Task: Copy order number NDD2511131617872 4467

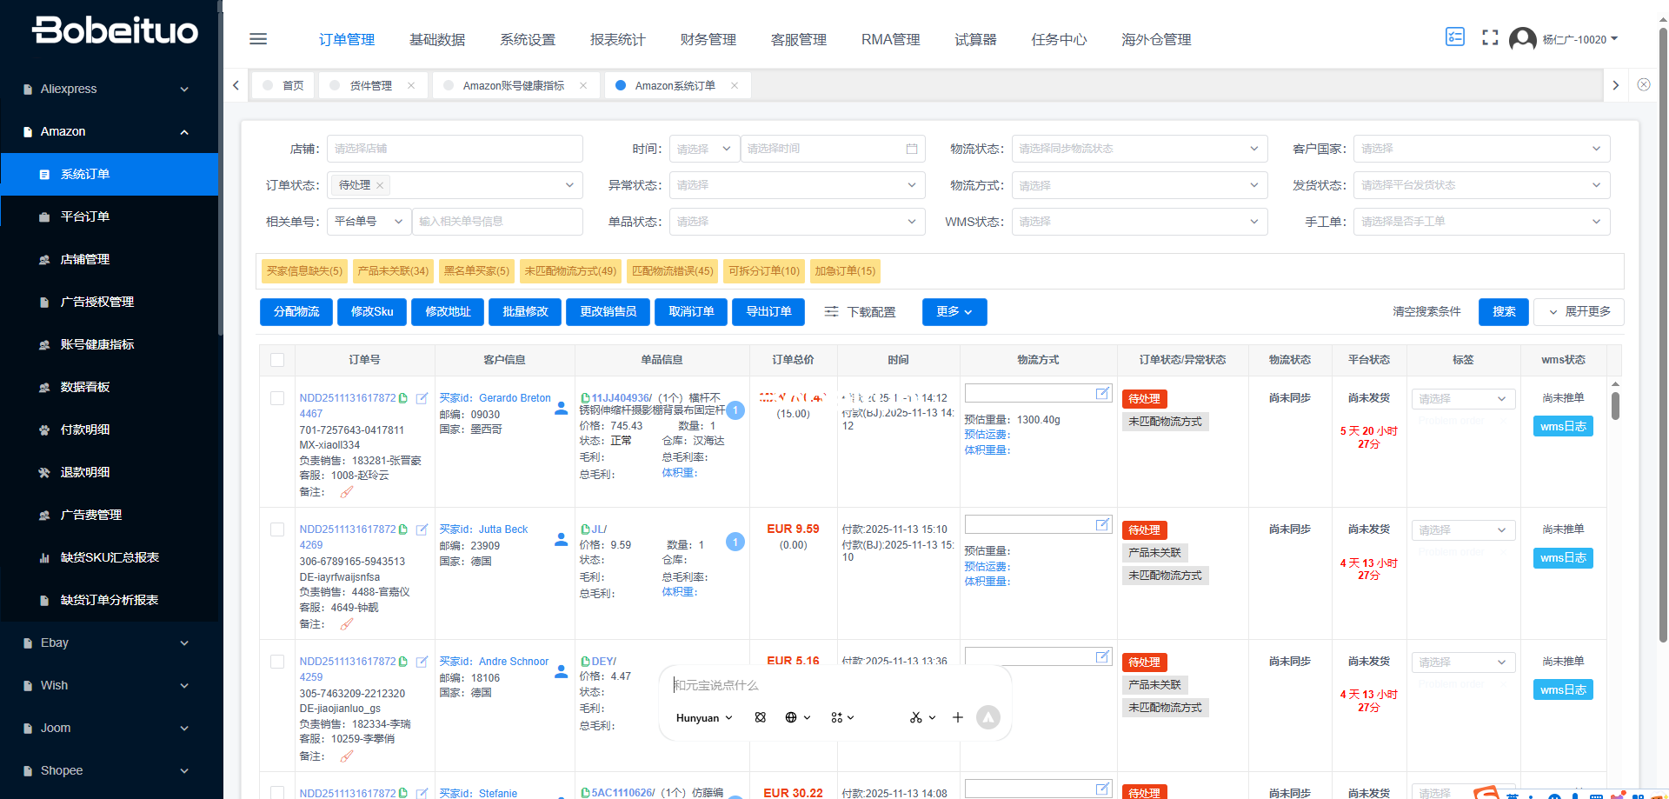Action: 403,398
